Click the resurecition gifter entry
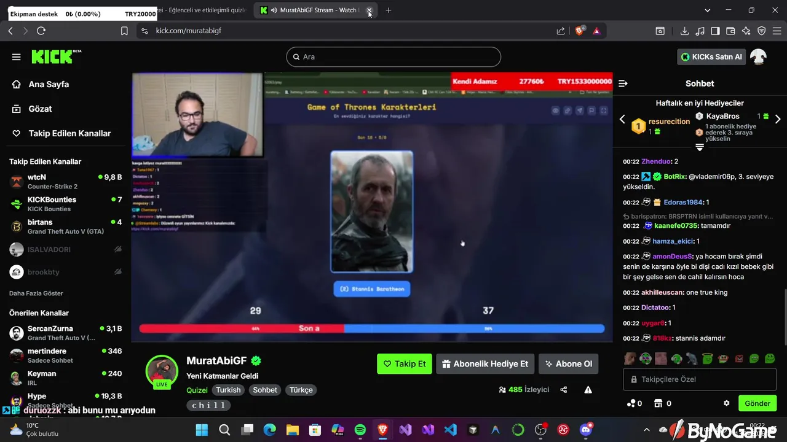The height and width of the screenshot is (442, 787). pyautogui.click(x=661, y=126)
